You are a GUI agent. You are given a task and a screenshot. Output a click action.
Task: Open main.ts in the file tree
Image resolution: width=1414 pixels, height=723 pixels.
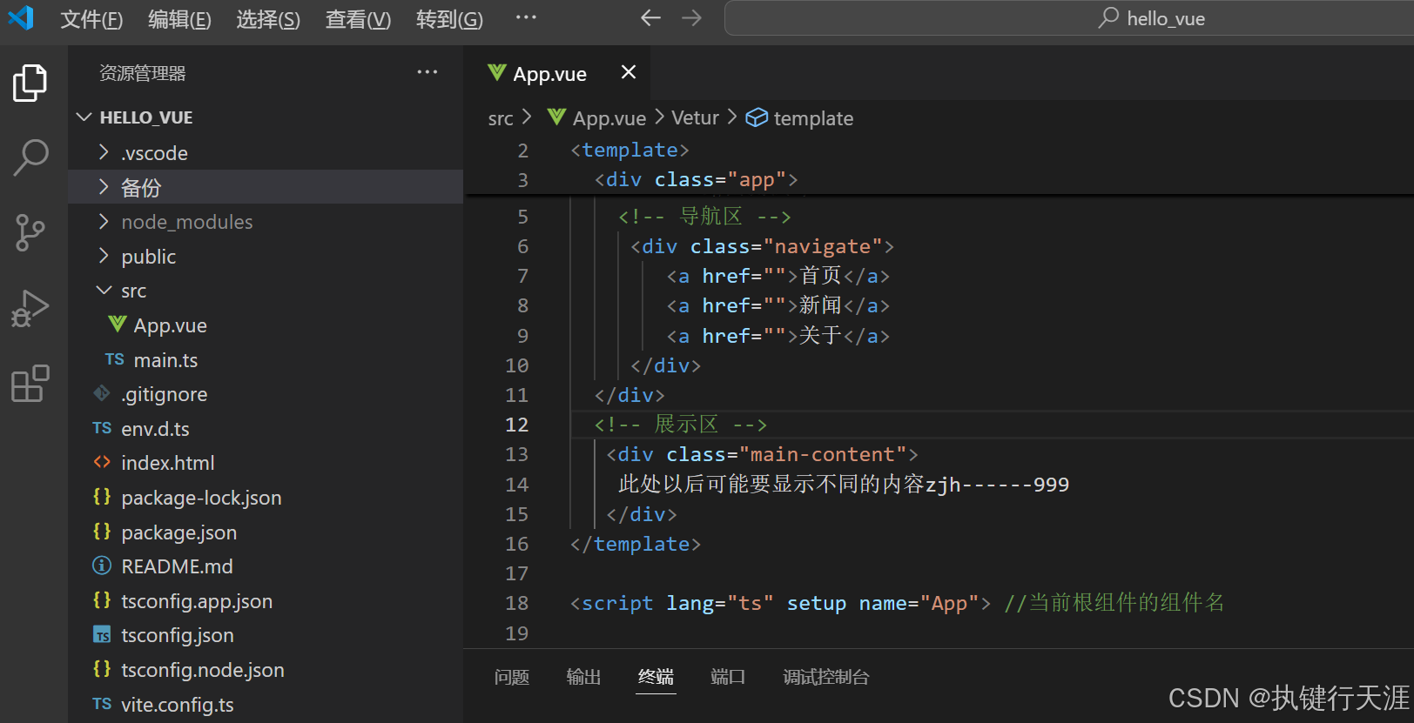point(266,360)
